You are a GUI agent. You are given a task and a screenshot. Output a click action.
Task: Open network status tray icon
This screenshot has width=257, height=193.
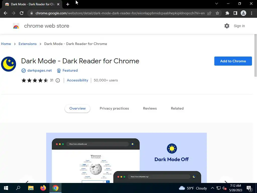coord(219,188)
